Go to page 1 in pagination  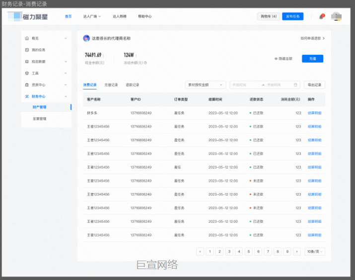pyautogui.click(x=210, y=252)
